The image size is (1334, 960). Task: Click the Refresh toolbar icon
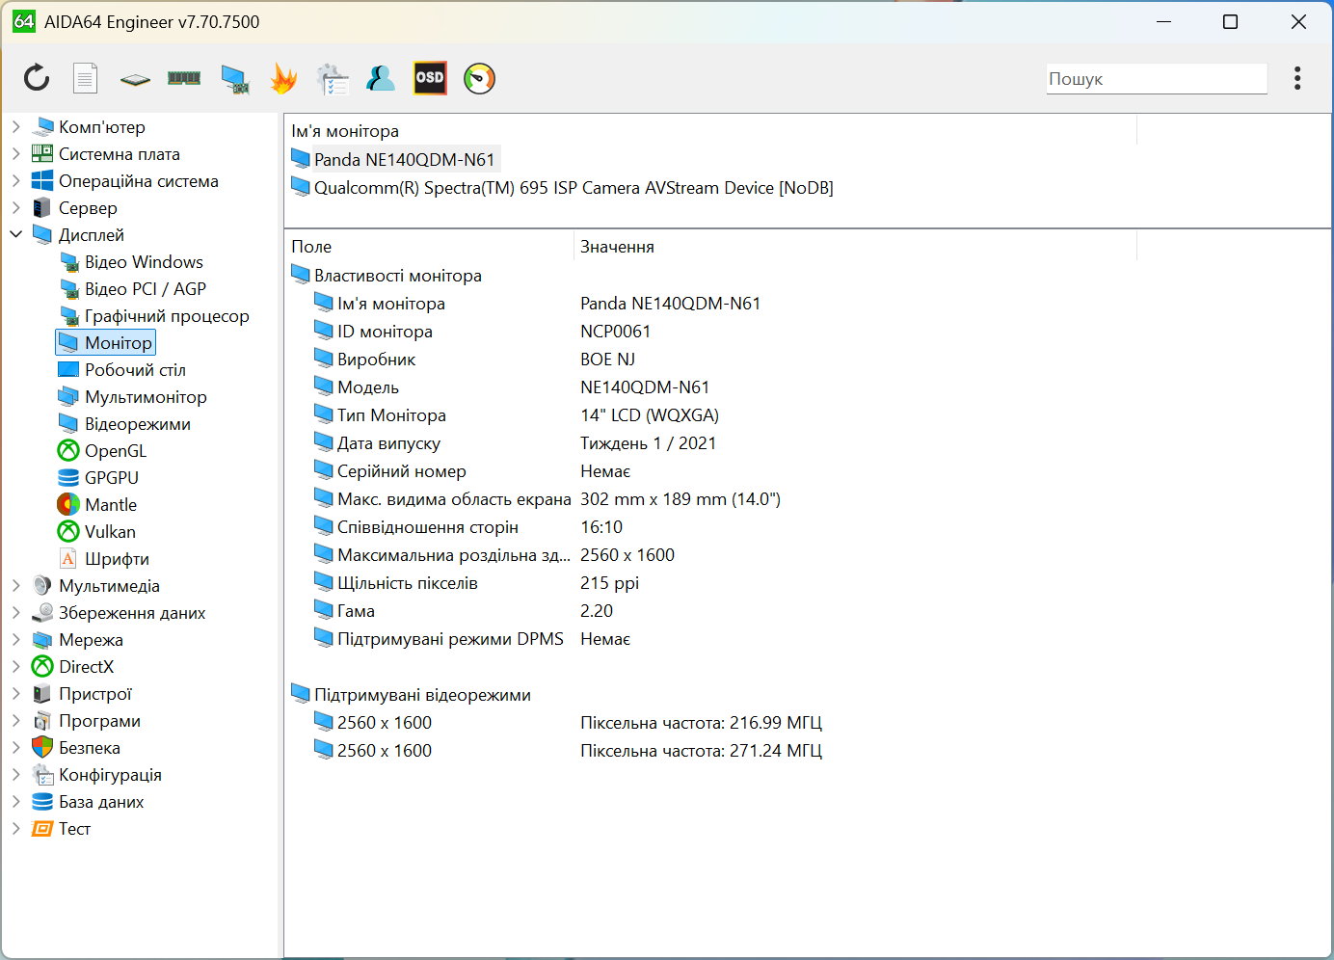37,78
